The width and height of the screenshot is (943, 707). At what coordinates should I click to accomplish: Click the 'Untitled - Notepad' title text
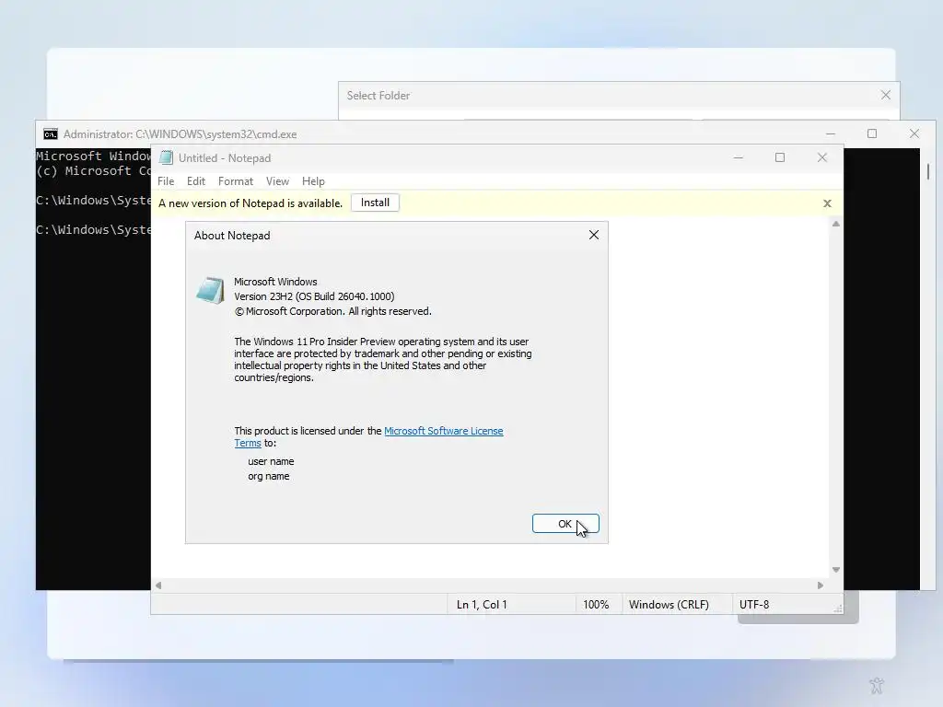pyautogui.click(x=225, y=158)
